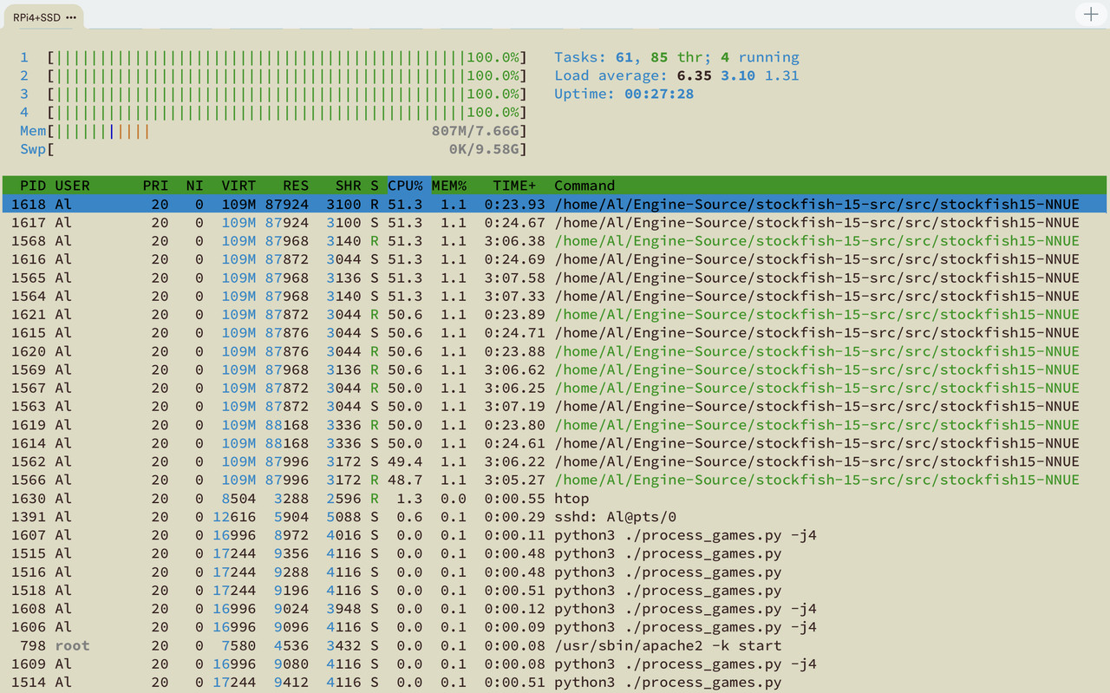Click the highlighted CPU% column header
Screen dimensions: 1110x693
pos(406,186)
